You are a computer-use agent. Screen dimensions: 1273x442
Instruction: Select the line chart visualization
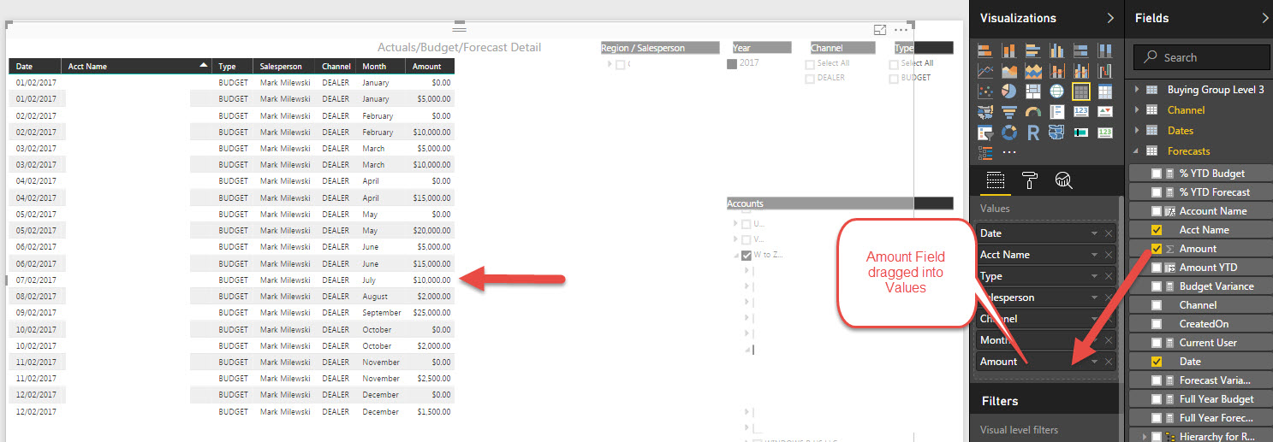coord(985,71)
